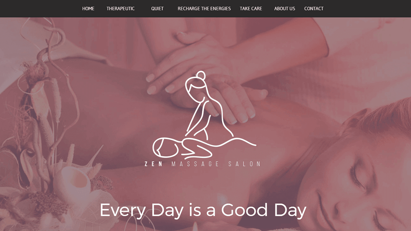Click the therapist's hair bun in logo

click(201, 75)
